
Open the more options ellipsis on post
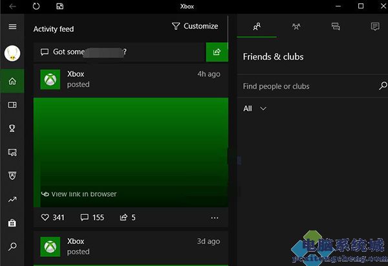point(215,218)
